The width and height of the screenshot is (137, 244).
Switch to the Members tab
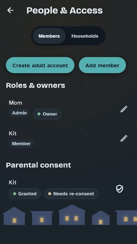click(x=49, y=36)
